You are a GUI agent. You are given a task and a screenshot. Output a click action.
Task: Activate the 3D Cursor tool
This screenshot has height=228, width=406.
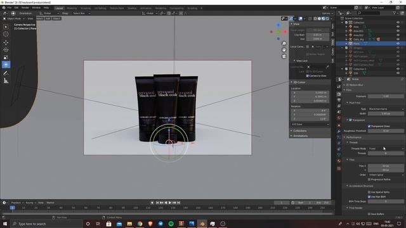6,34
